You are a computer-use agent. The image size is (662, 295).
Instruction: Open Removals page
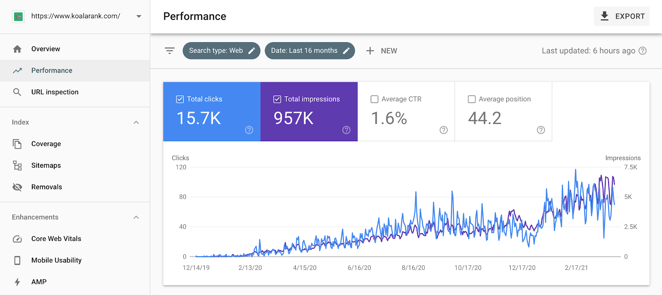(75, 187)
